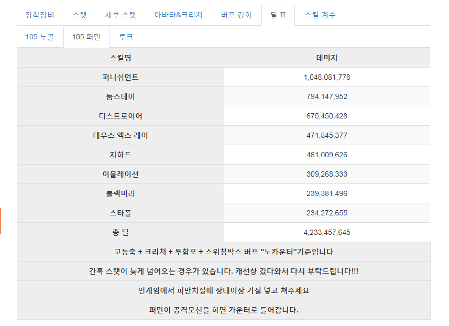Click the 인게임에서 퍼만치실때 note row
Viewport: 449px width, 326px height.
click(x=224, y=291)
